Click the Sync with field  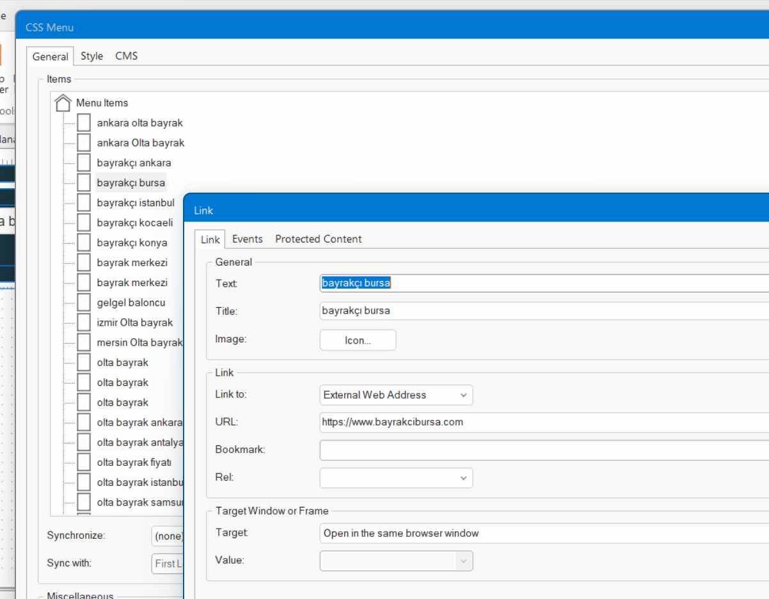click(168, 564)
